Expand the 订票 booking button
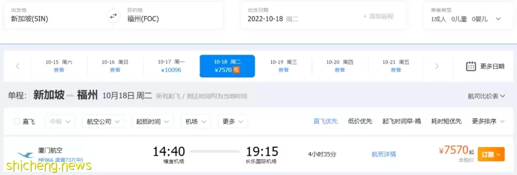The image size is (517, 175). (x=491, y=154)
